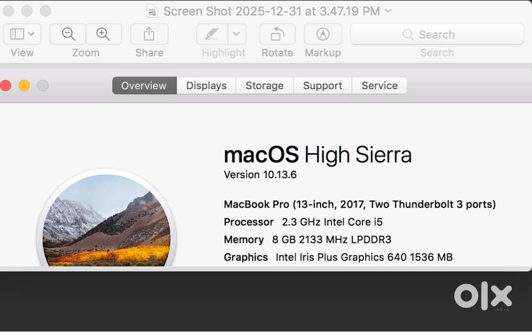This screenshot has width=532, height=332.
Task: Switch to the Service tab
Action: 379,86
